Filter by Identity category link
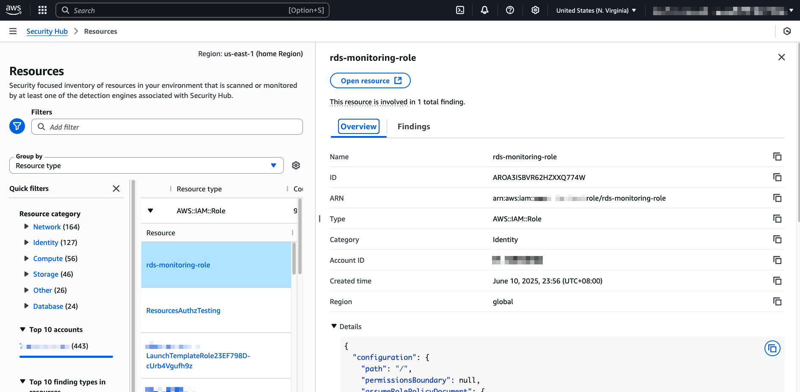The image size is (800, 392). 46,242
